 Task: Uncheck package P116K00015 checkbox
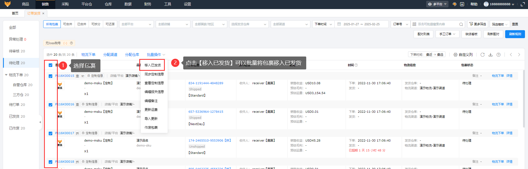coord(50,76)
